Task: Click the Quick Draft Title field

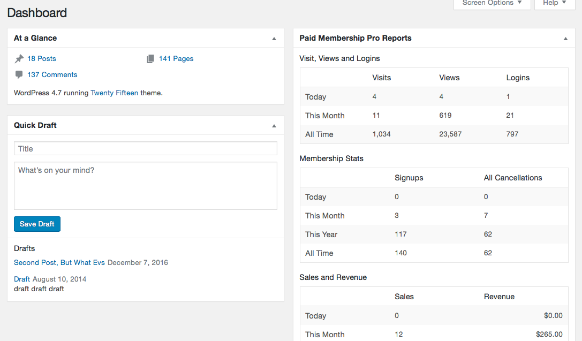Action: [146, 148]
